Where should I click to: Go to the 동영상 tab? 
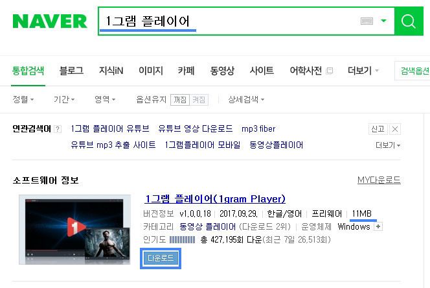tap(222, 71)
